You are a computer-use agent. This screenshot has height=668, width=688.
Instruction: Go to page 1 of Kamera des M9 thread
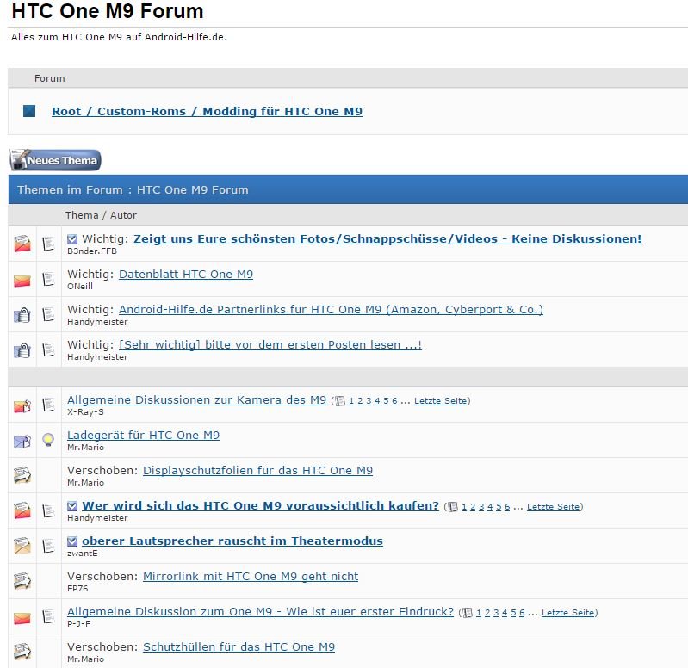(x=351, y=401)
